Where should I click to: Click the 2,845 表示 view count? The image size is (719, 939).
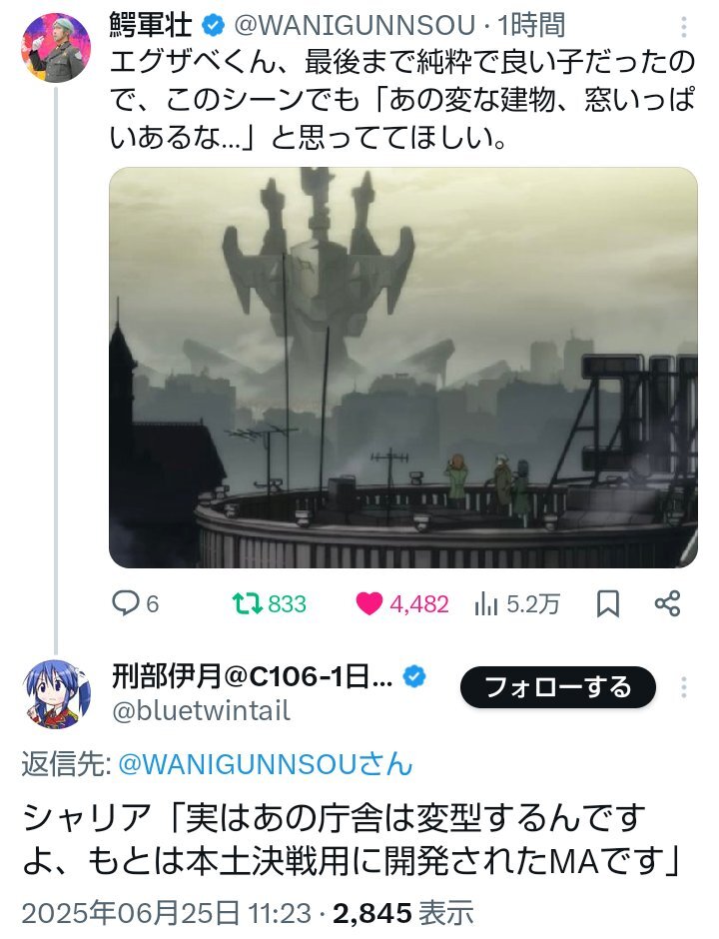coord(402,913)
